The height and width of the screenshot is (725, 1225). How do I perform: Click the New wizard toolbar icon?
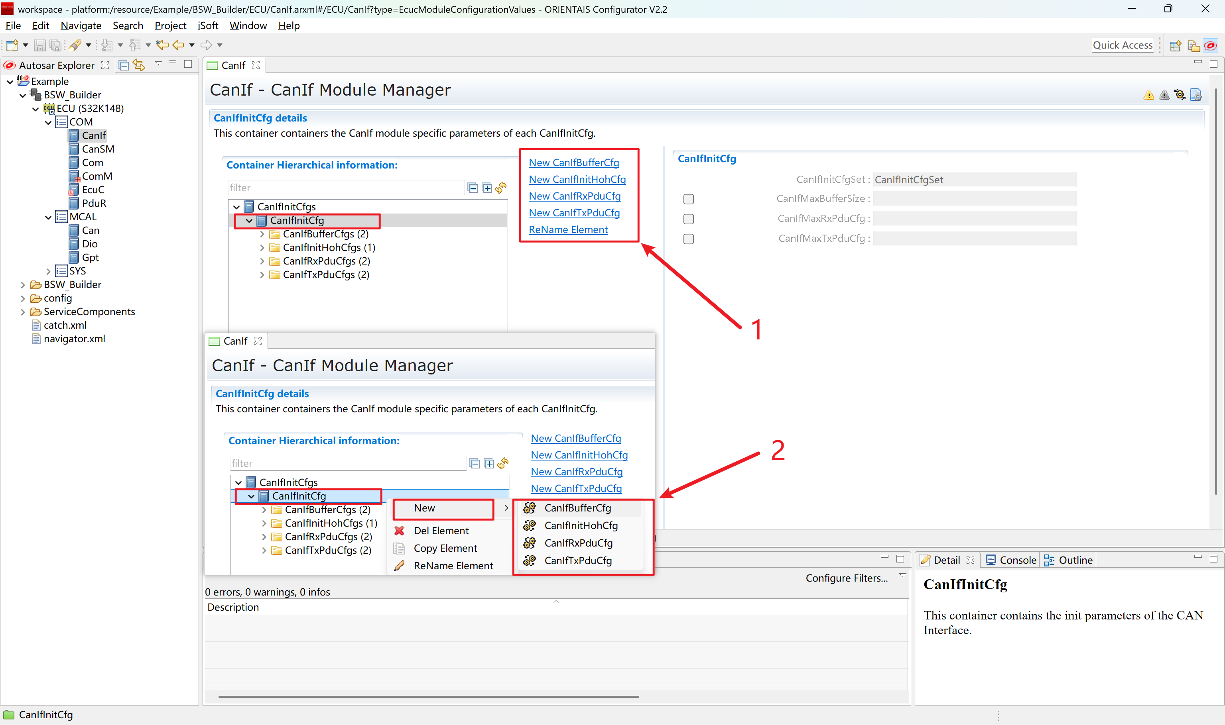point(12,45)
